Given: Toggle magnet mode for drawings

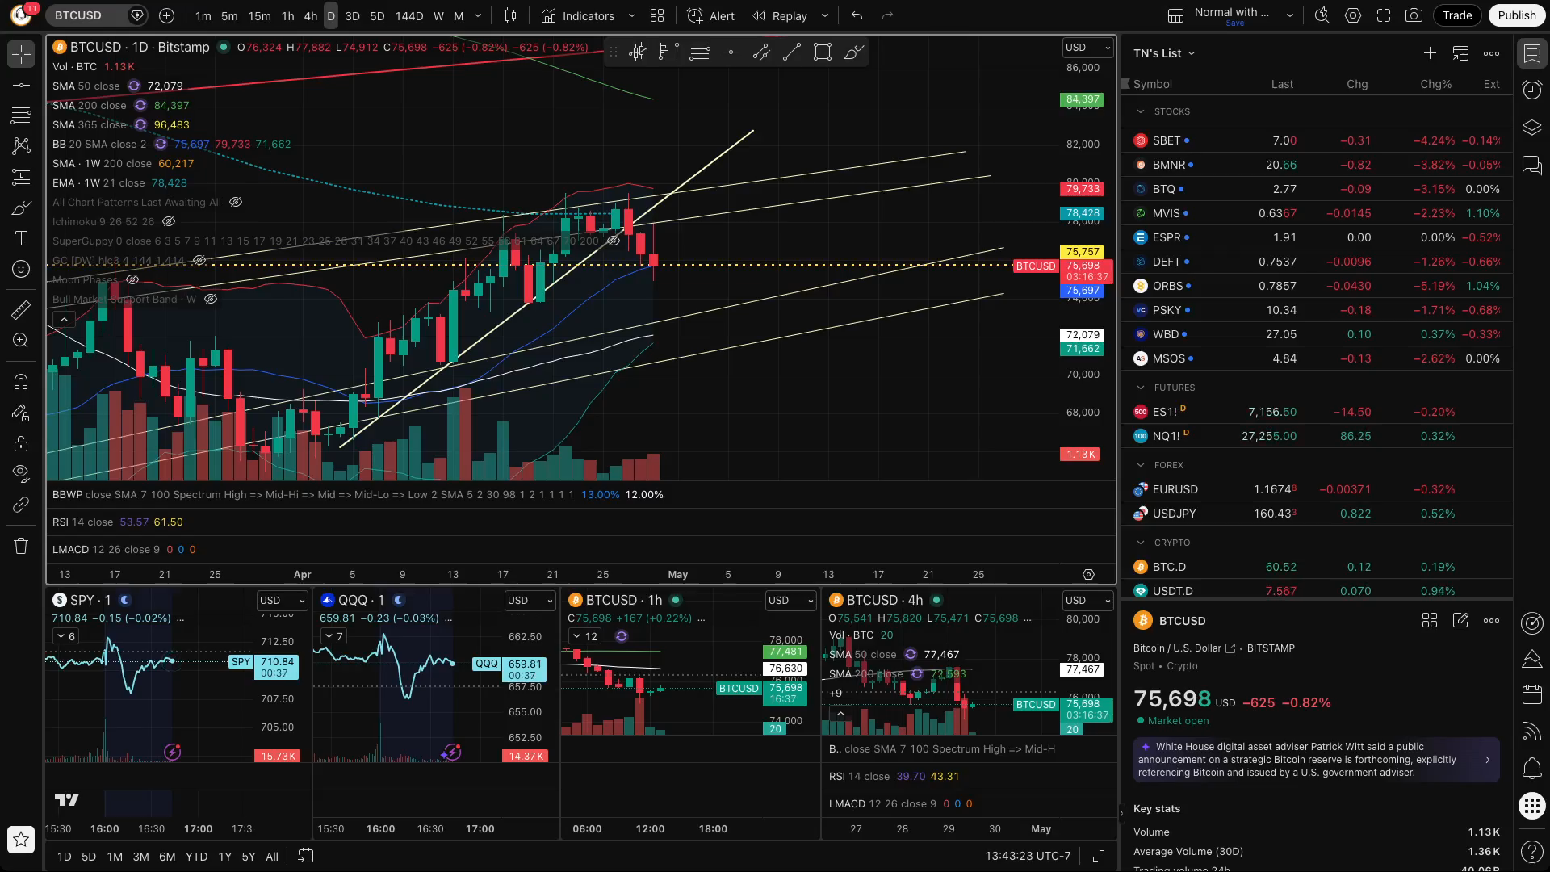Looking at the screenshot, I should (x=21, y=382).
